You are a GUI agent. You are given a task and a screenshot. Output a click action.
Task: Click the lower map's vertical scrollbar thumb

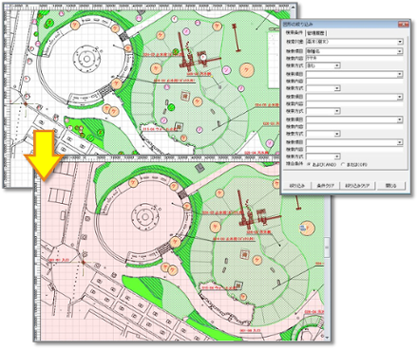(327, 248)
